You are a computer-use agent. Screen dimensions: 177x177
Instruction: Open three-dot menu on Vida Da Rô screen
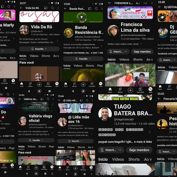[x=58, y=8]
